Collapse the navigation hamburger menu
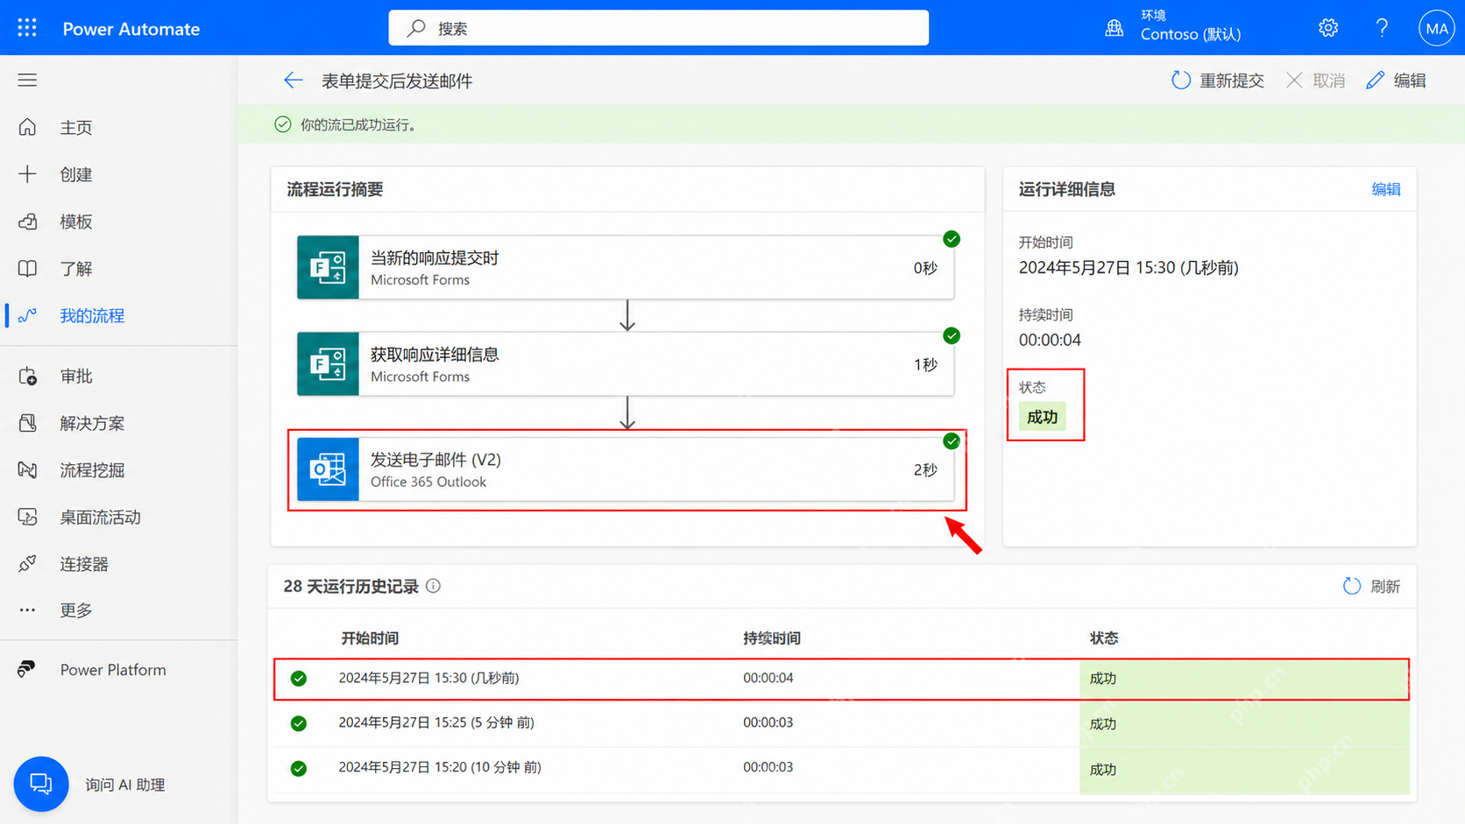Viewport: 1465px width, 824px height. tap(27, 81)
